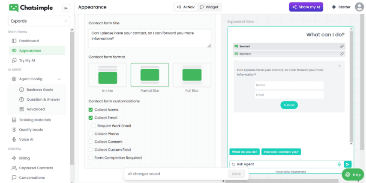Click the preview panel vertical scrollbar

point(351,87)
